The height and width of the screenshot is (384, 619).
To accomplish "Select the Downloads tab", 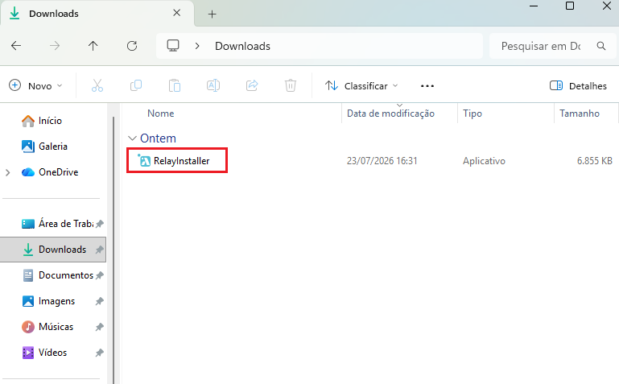I will 97,14.
